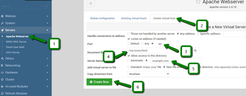Click the example.com server name field
246x96 pixels.
(x=176, y=61)
